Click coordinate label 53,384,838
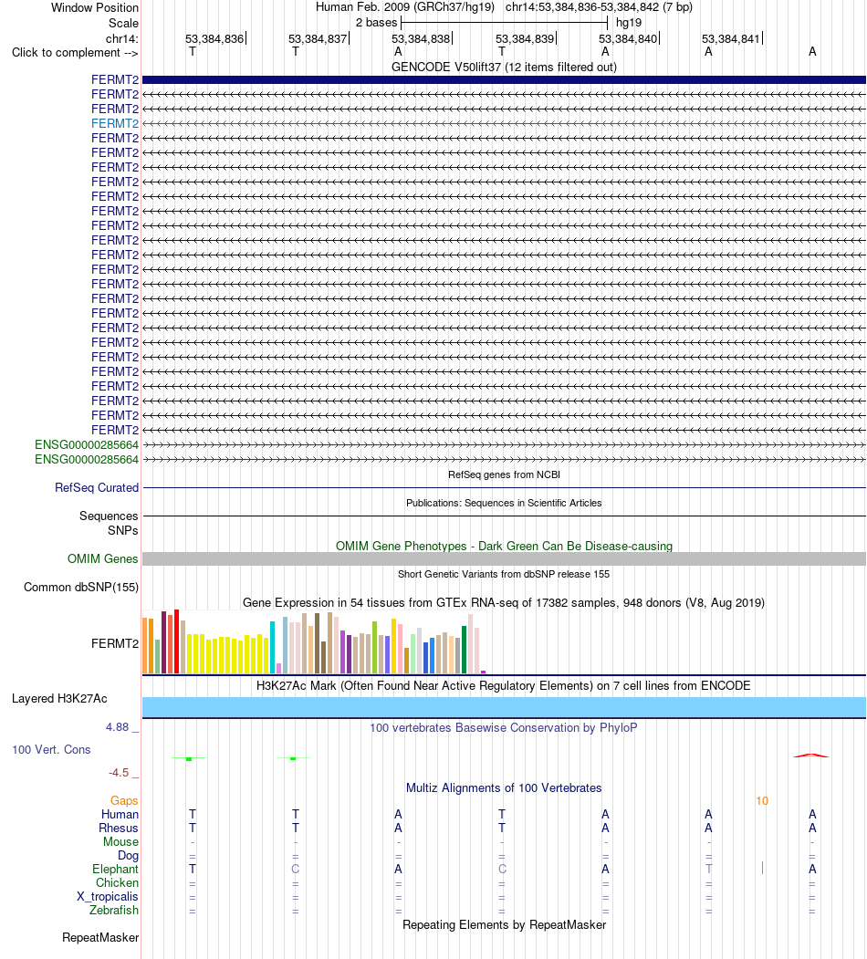Screen dimensions: 867x959 coord(421,38)
